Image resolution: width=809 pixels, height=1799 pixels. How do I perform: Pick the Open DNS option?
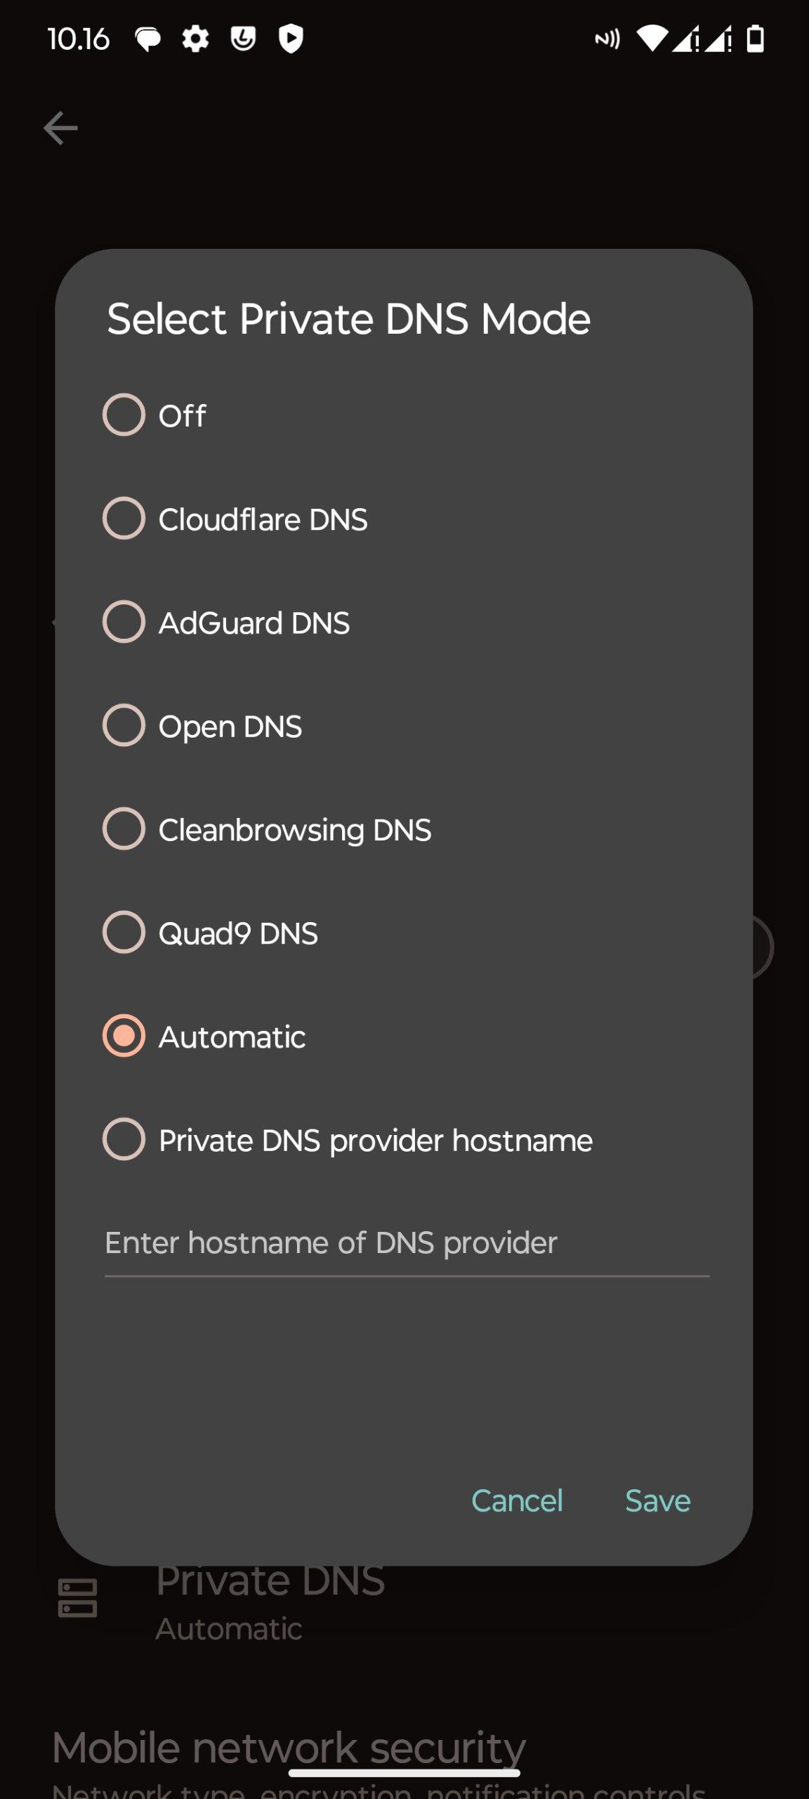(124, 725)
